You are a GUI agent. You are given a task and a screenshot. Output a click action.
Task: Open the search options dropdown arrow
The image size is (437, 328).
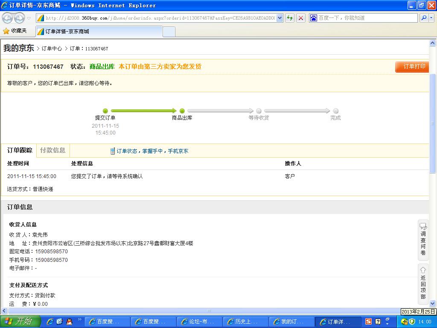pos(431,18)
